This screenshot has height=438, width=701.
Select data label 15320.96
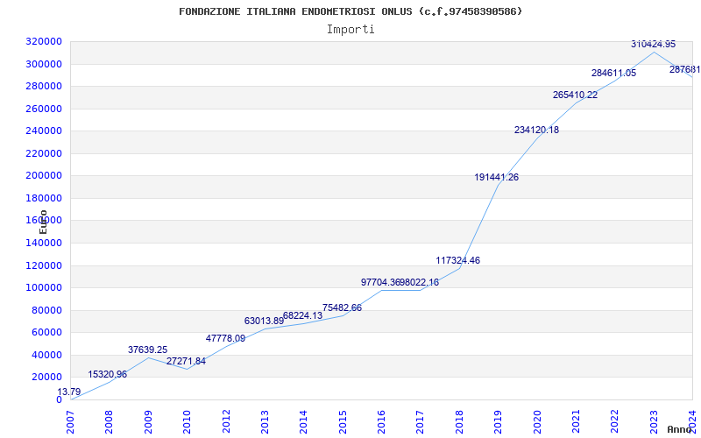[x=107, y=375]
